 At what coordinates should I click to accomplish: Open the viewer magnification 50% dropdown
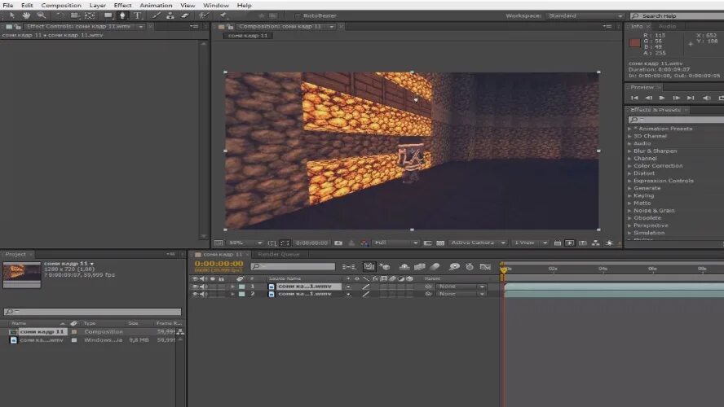tap(245, 243)
